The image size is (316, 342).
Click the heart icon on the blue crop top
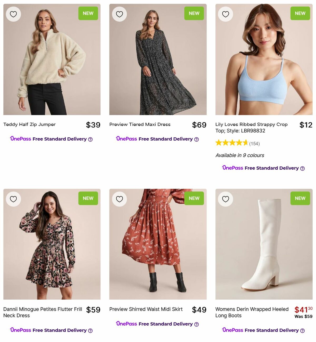click(225, 14)
